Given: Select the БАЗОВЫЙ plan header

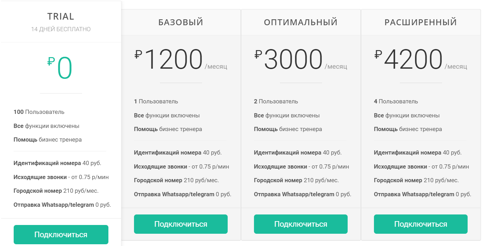Looking at the screenshot, I should [x=181, y=21].
